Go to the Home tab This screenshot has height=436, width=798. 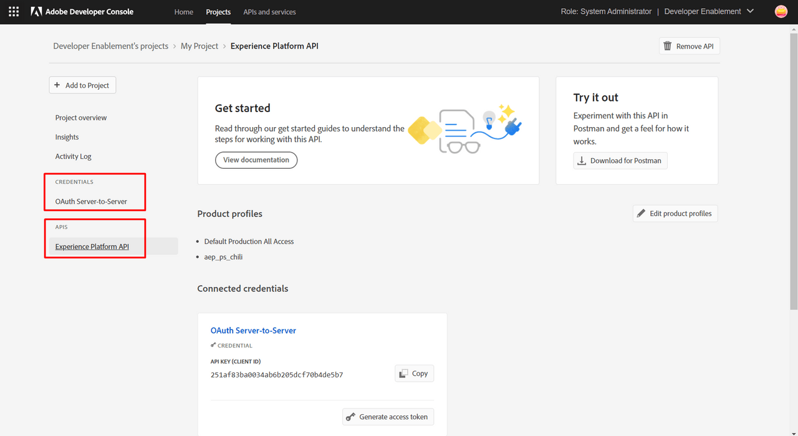pos(184,12)
